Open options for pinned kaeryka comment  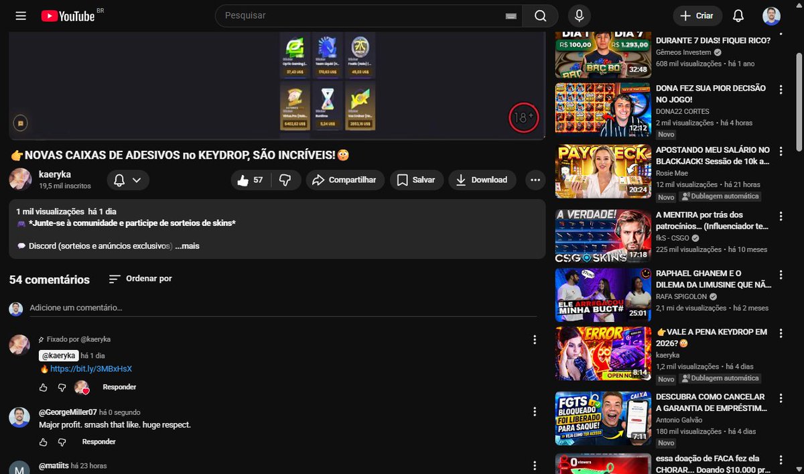click(x=535, y=340)
